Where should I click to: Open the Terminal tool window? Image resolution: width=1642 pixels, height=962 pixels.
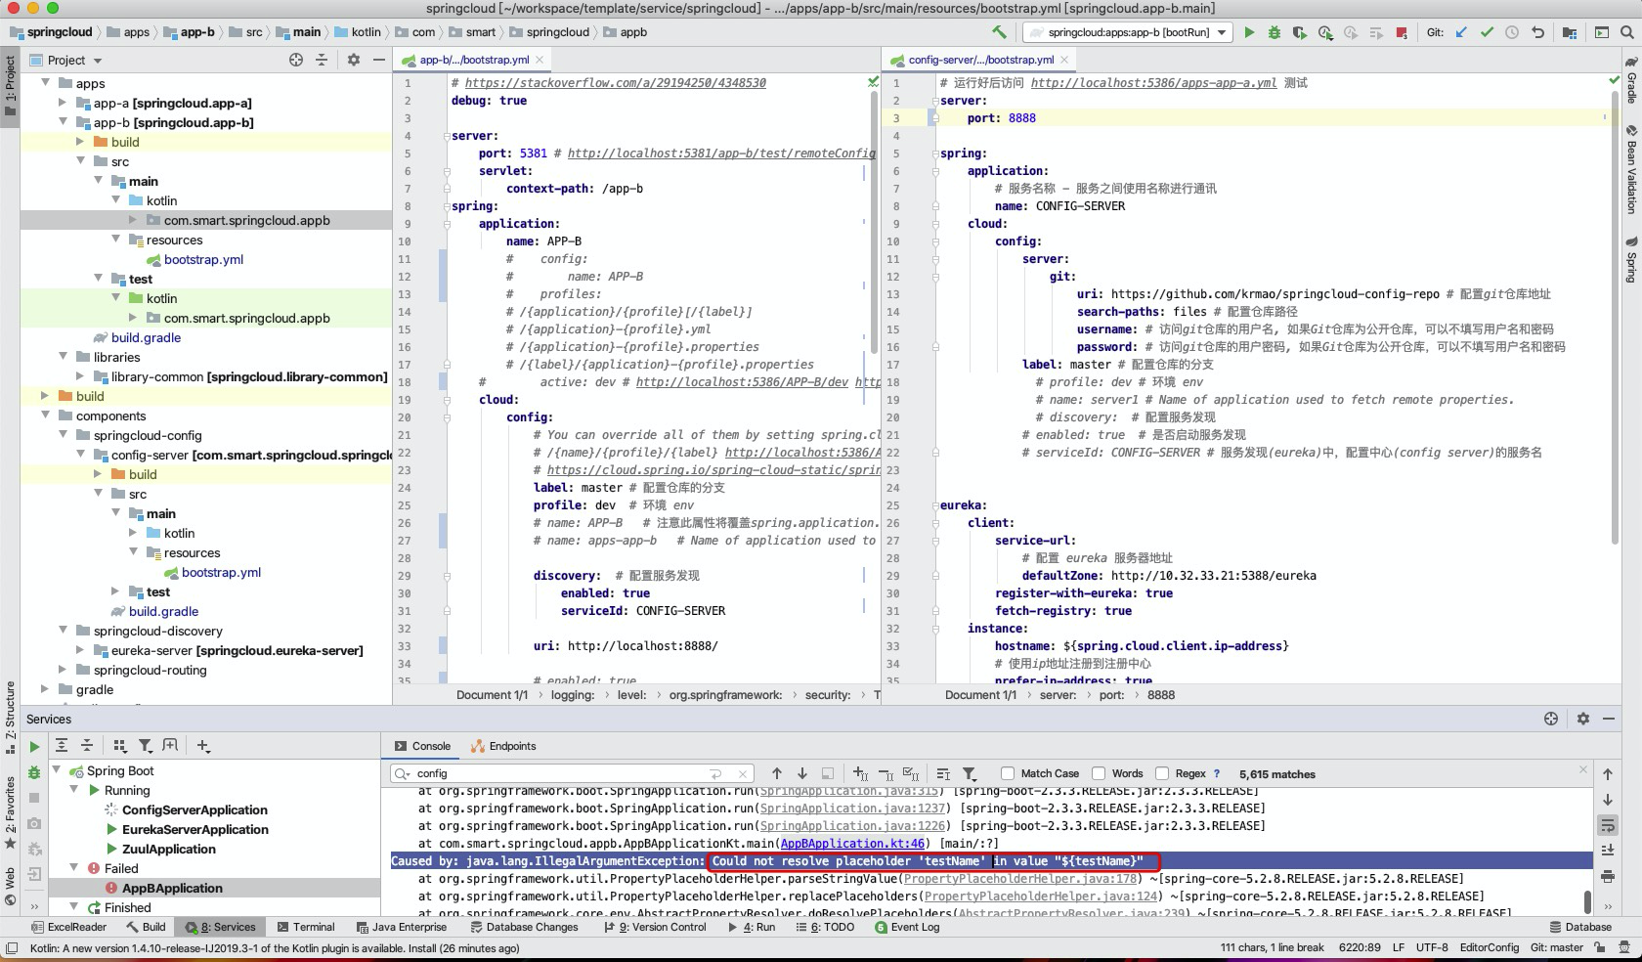pyautogui.click(x=305, y=927)
